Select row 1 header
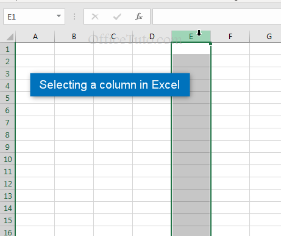 [7, 49]
